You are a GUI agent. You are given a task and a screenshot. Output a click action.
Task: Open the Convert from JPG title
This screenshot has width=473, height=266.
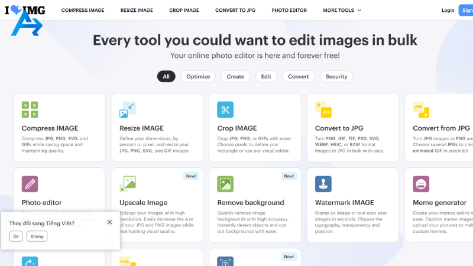pos(441,128)
